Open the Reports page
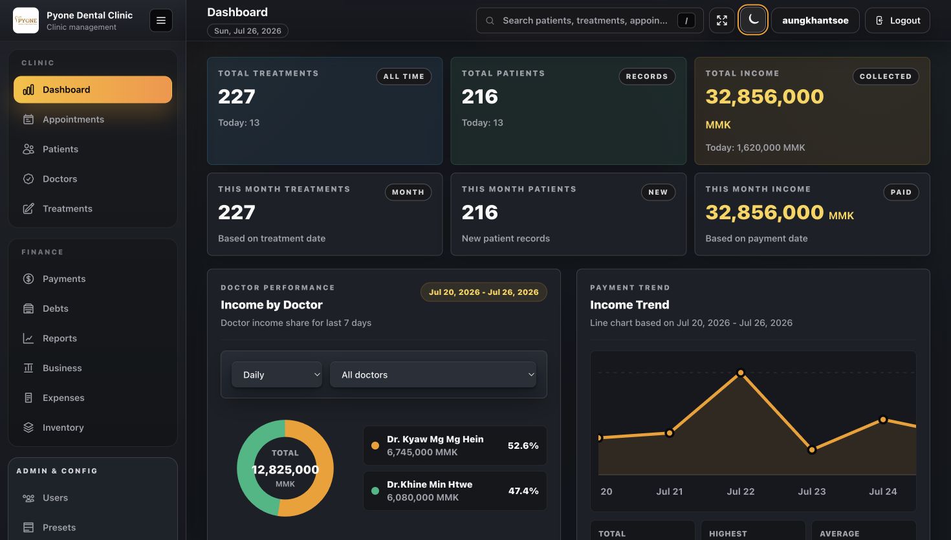Screen dimensions: 951x540 click(x=93, y=338)
